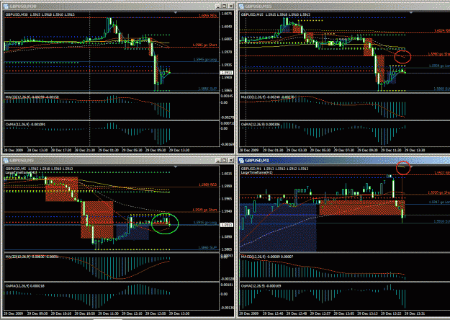Click the '1.5915 go Long' label in M5 chart
The image size is (450, 320).
coord(205,222)
